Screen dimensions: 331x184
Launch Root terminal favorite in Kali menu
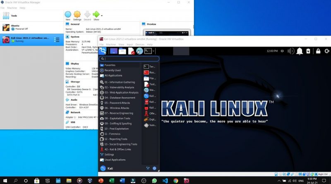(150, 73)
